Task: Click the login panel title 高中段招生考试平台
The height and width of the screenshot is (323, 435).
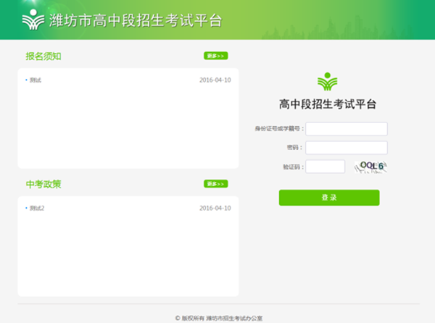Action: tap(328, 104)
